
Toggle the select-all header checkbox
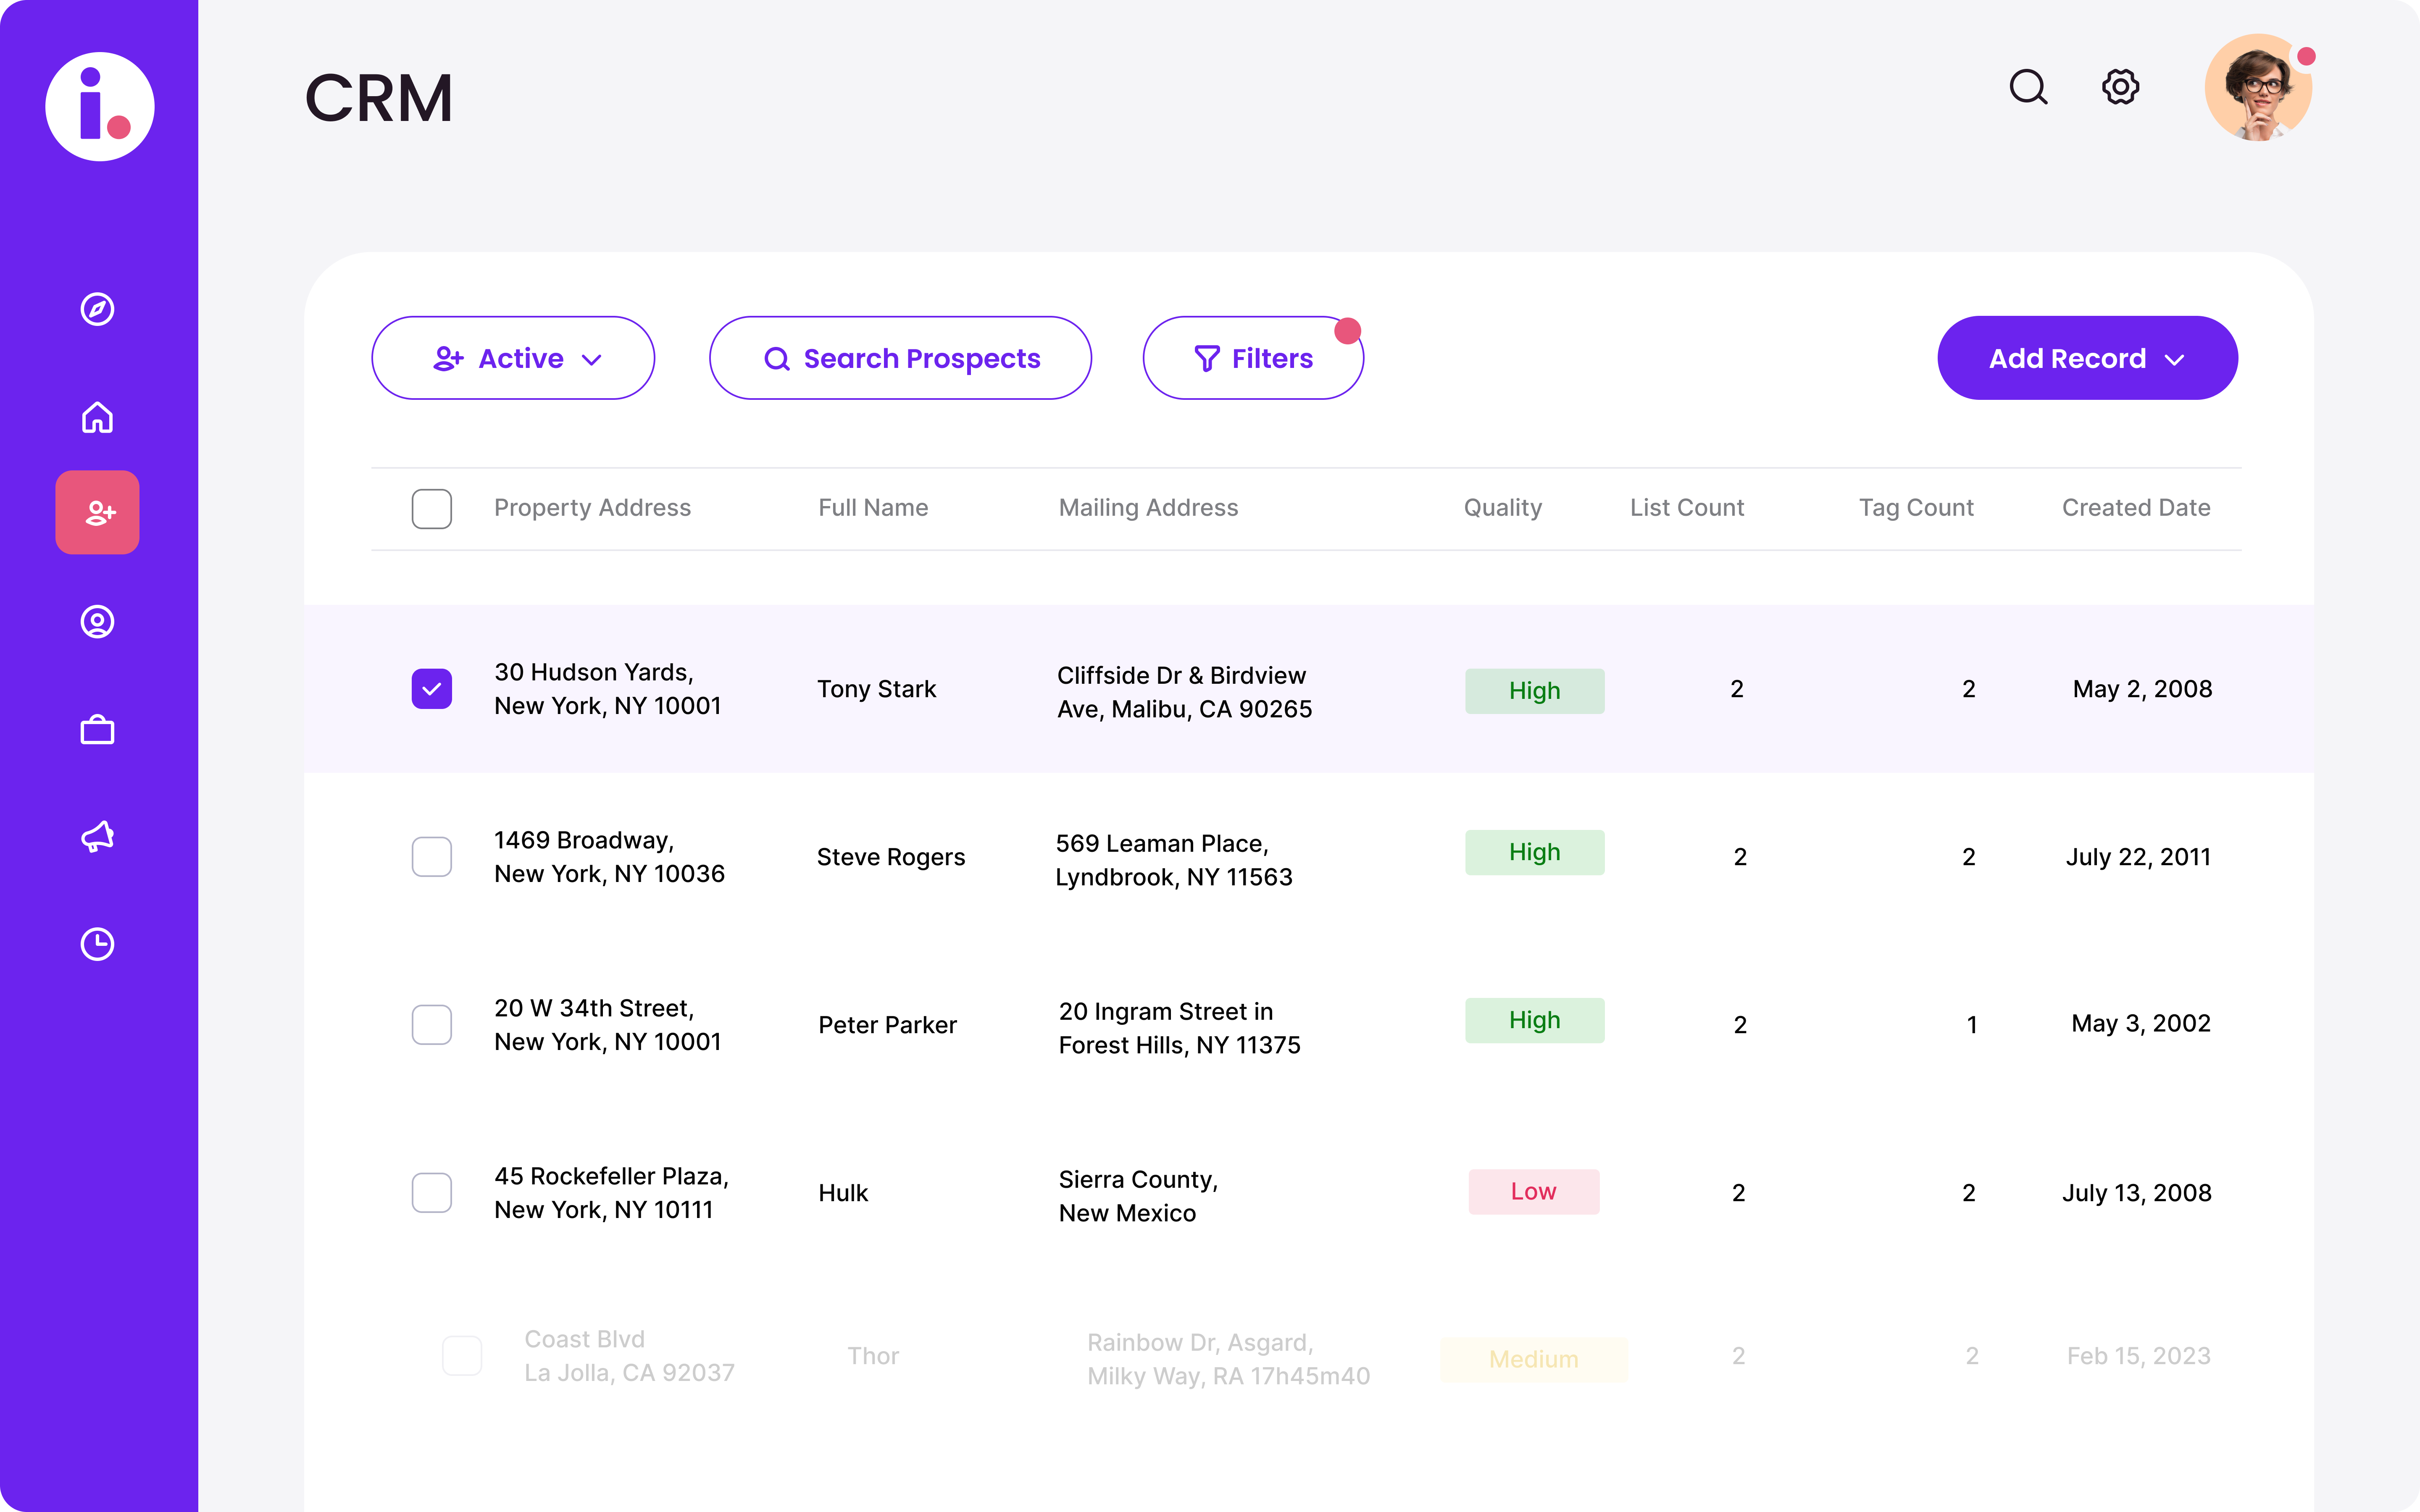tap(431, 508)
